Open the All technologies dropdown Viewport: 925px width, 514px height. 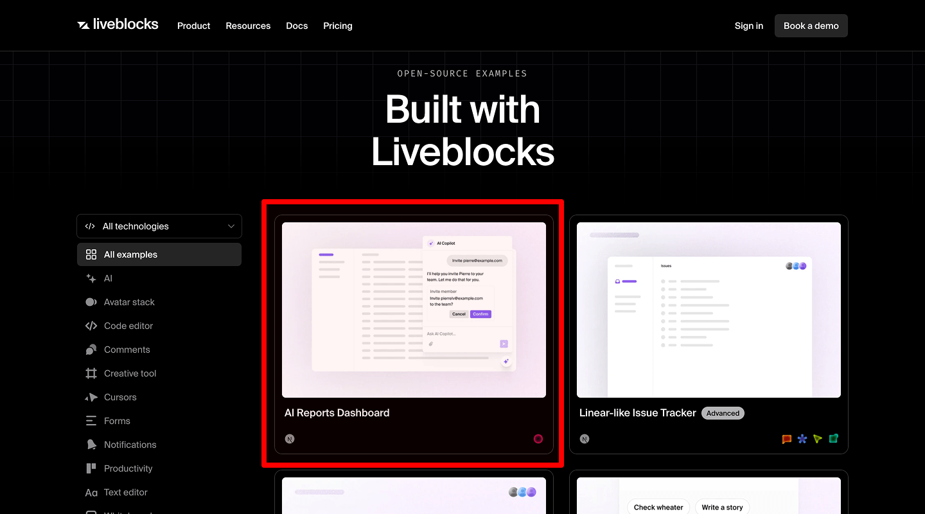point(159,226)
